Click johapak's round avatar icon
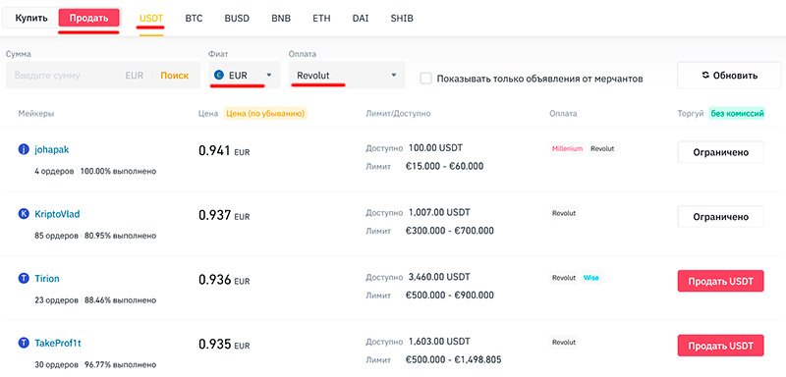786x377 pixels. (x=24, y=149)
